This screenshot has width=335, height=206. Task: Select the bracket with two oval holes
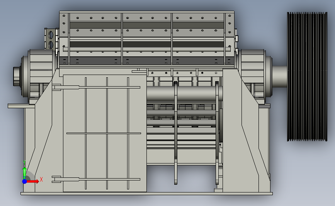tap(51, 39)
